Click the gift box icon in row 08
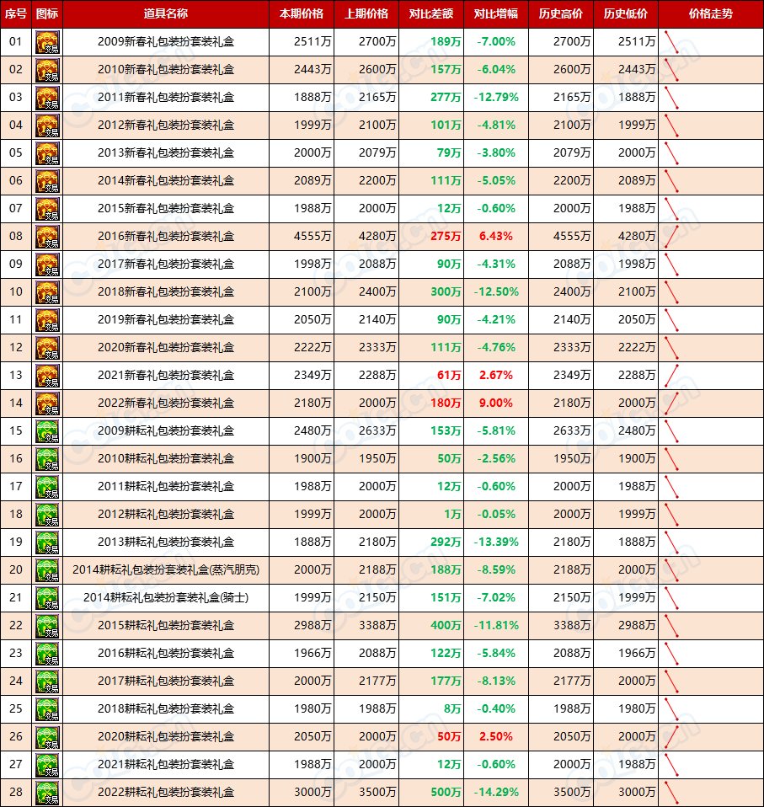The image size is (764, 807). pyautogui.click(x=47, y=237)
